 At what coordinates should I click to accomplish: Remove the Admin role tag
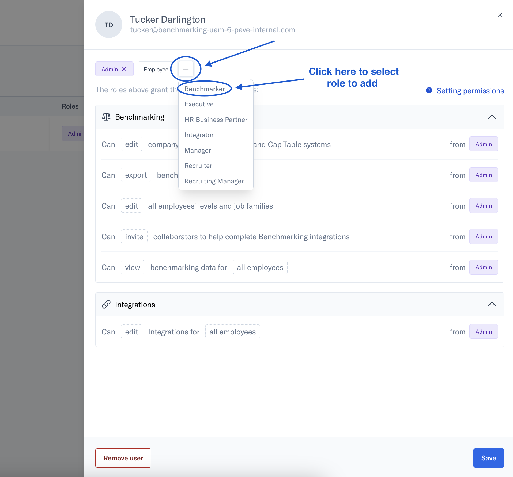(x=124, y=69)
